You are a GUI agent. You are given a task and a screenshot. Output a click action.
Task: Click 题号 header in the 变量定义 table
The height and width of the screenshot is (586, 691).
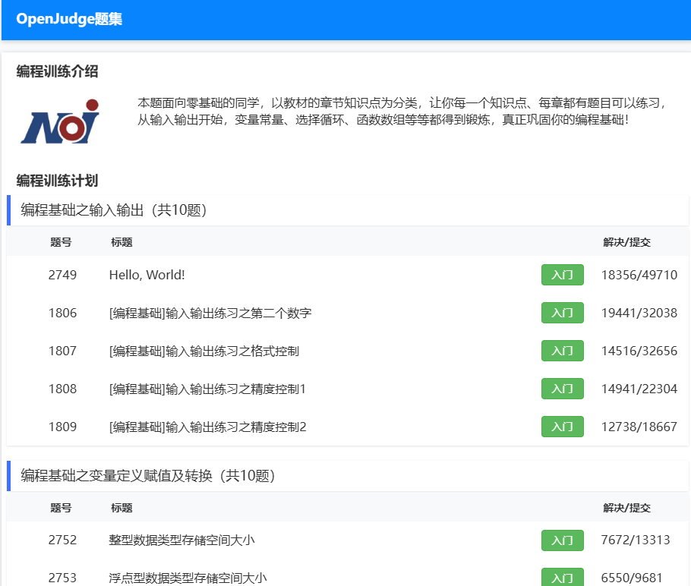[x=61, y=508]
